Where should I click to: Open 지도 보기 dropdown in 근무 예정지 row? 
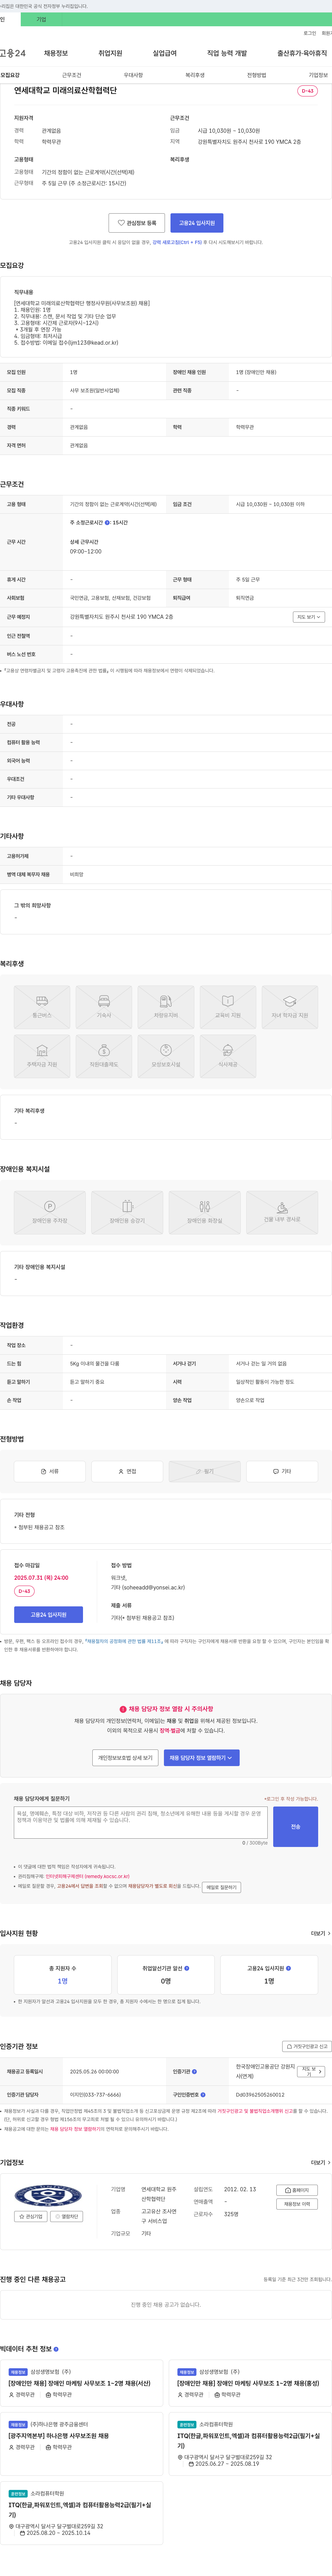coord(308,617)
